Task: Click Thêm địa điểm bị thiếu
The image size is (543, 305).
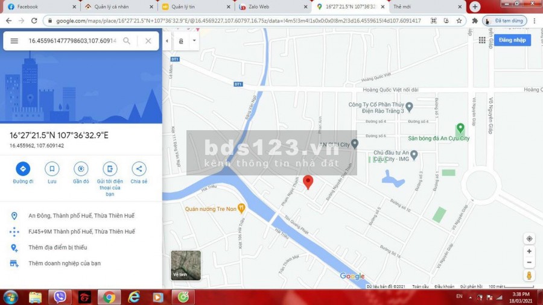Action: (x=81, y=248)
